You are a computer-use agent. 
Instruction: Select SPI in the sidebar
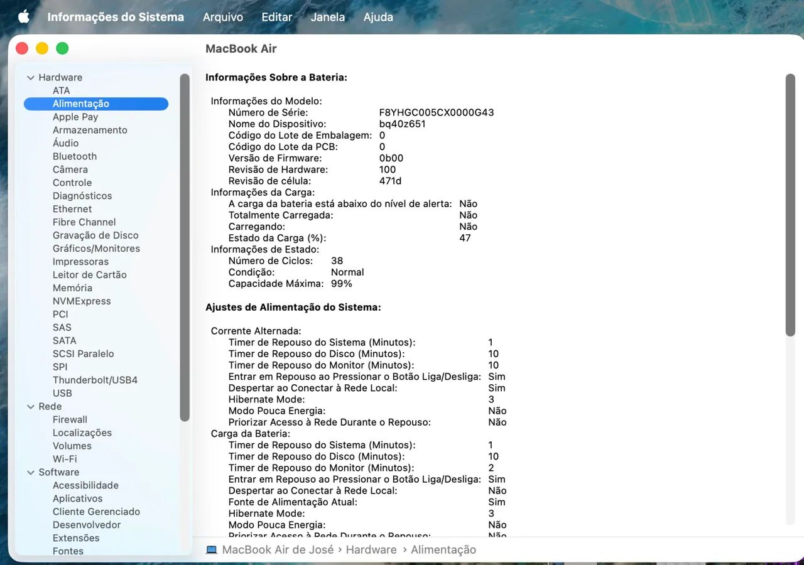60,367
